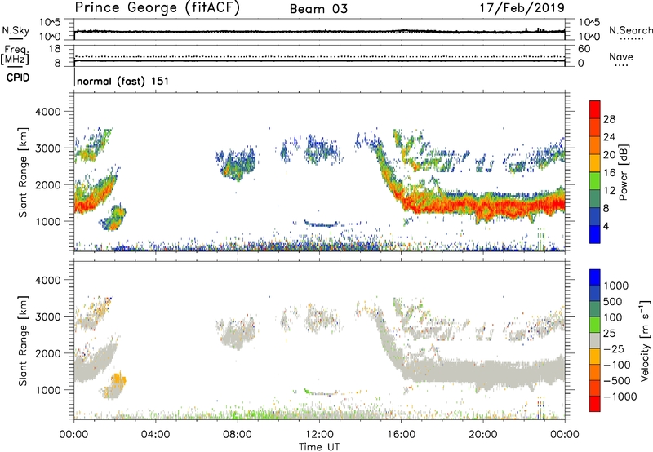Click the 'Prince George (fitACF)' title
653x452 pixels.
(x=158, y=8)
